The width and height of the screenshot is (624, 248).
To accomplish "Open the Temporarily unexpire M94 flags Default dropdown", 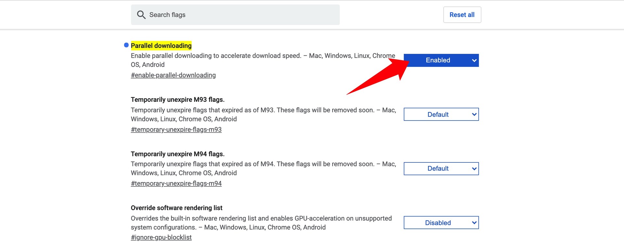I will point(441,169).
